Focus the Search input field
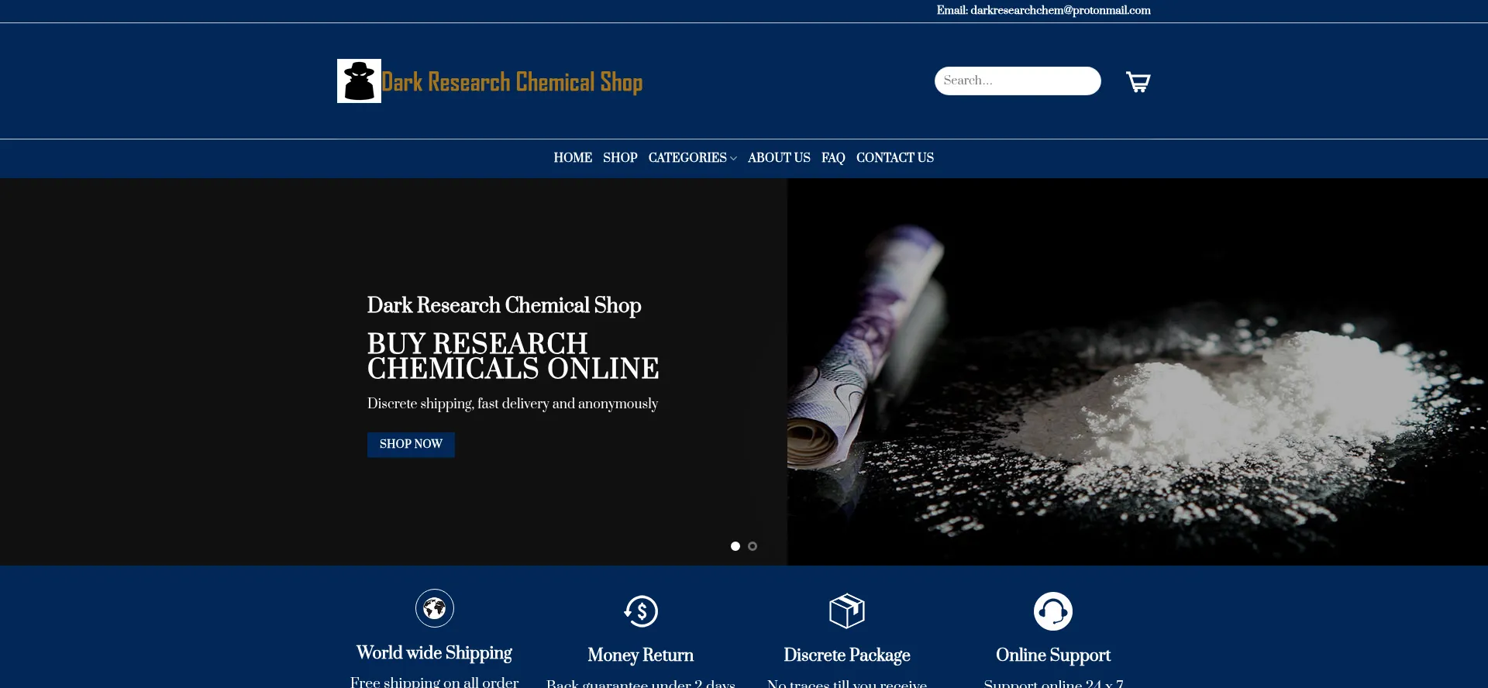This screenshot has width=1488, height=688. coord(1017,81)
